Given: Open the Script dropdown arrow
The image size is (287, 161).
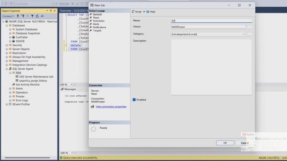Looking at the screenshot, I should coord(144,12).
